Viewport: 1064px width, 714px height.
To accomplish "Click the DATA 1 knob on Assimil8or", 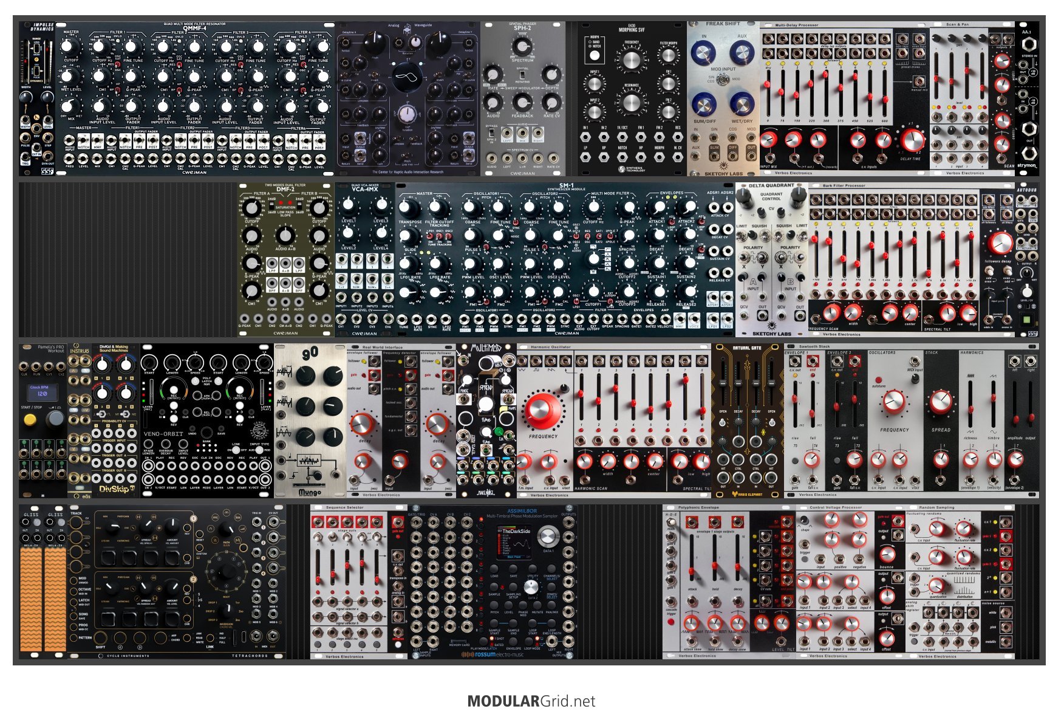I will pos(549,536).
